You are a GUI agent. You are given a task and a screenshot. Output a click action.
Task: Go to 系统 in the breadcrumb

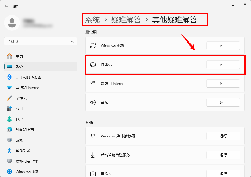click(92, 20)
